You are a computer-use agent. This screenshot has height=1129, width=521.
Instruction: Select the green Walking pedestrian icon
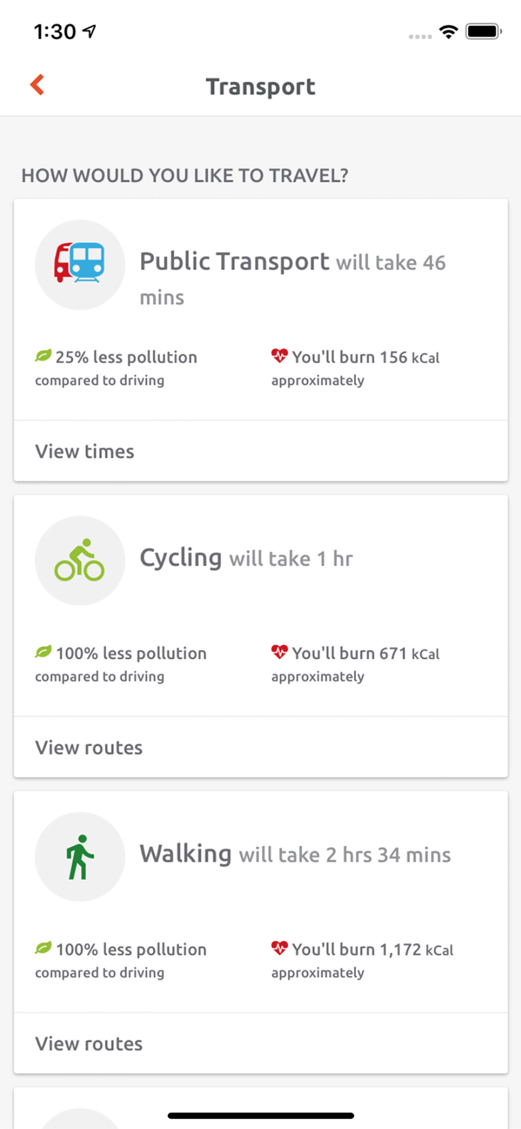[x=80, y=856]
